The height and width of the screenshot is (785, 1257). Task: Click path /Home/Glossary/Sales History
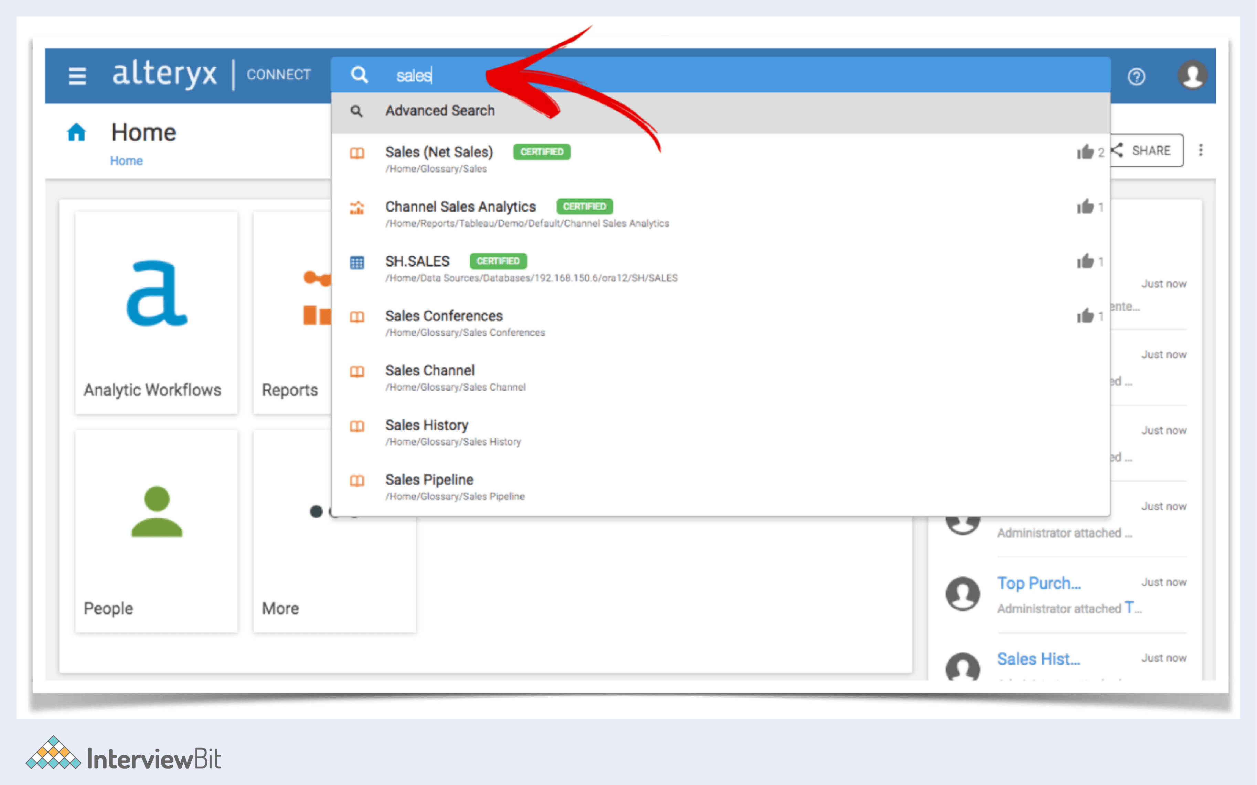pyautogui.click(x=453, y=442)
